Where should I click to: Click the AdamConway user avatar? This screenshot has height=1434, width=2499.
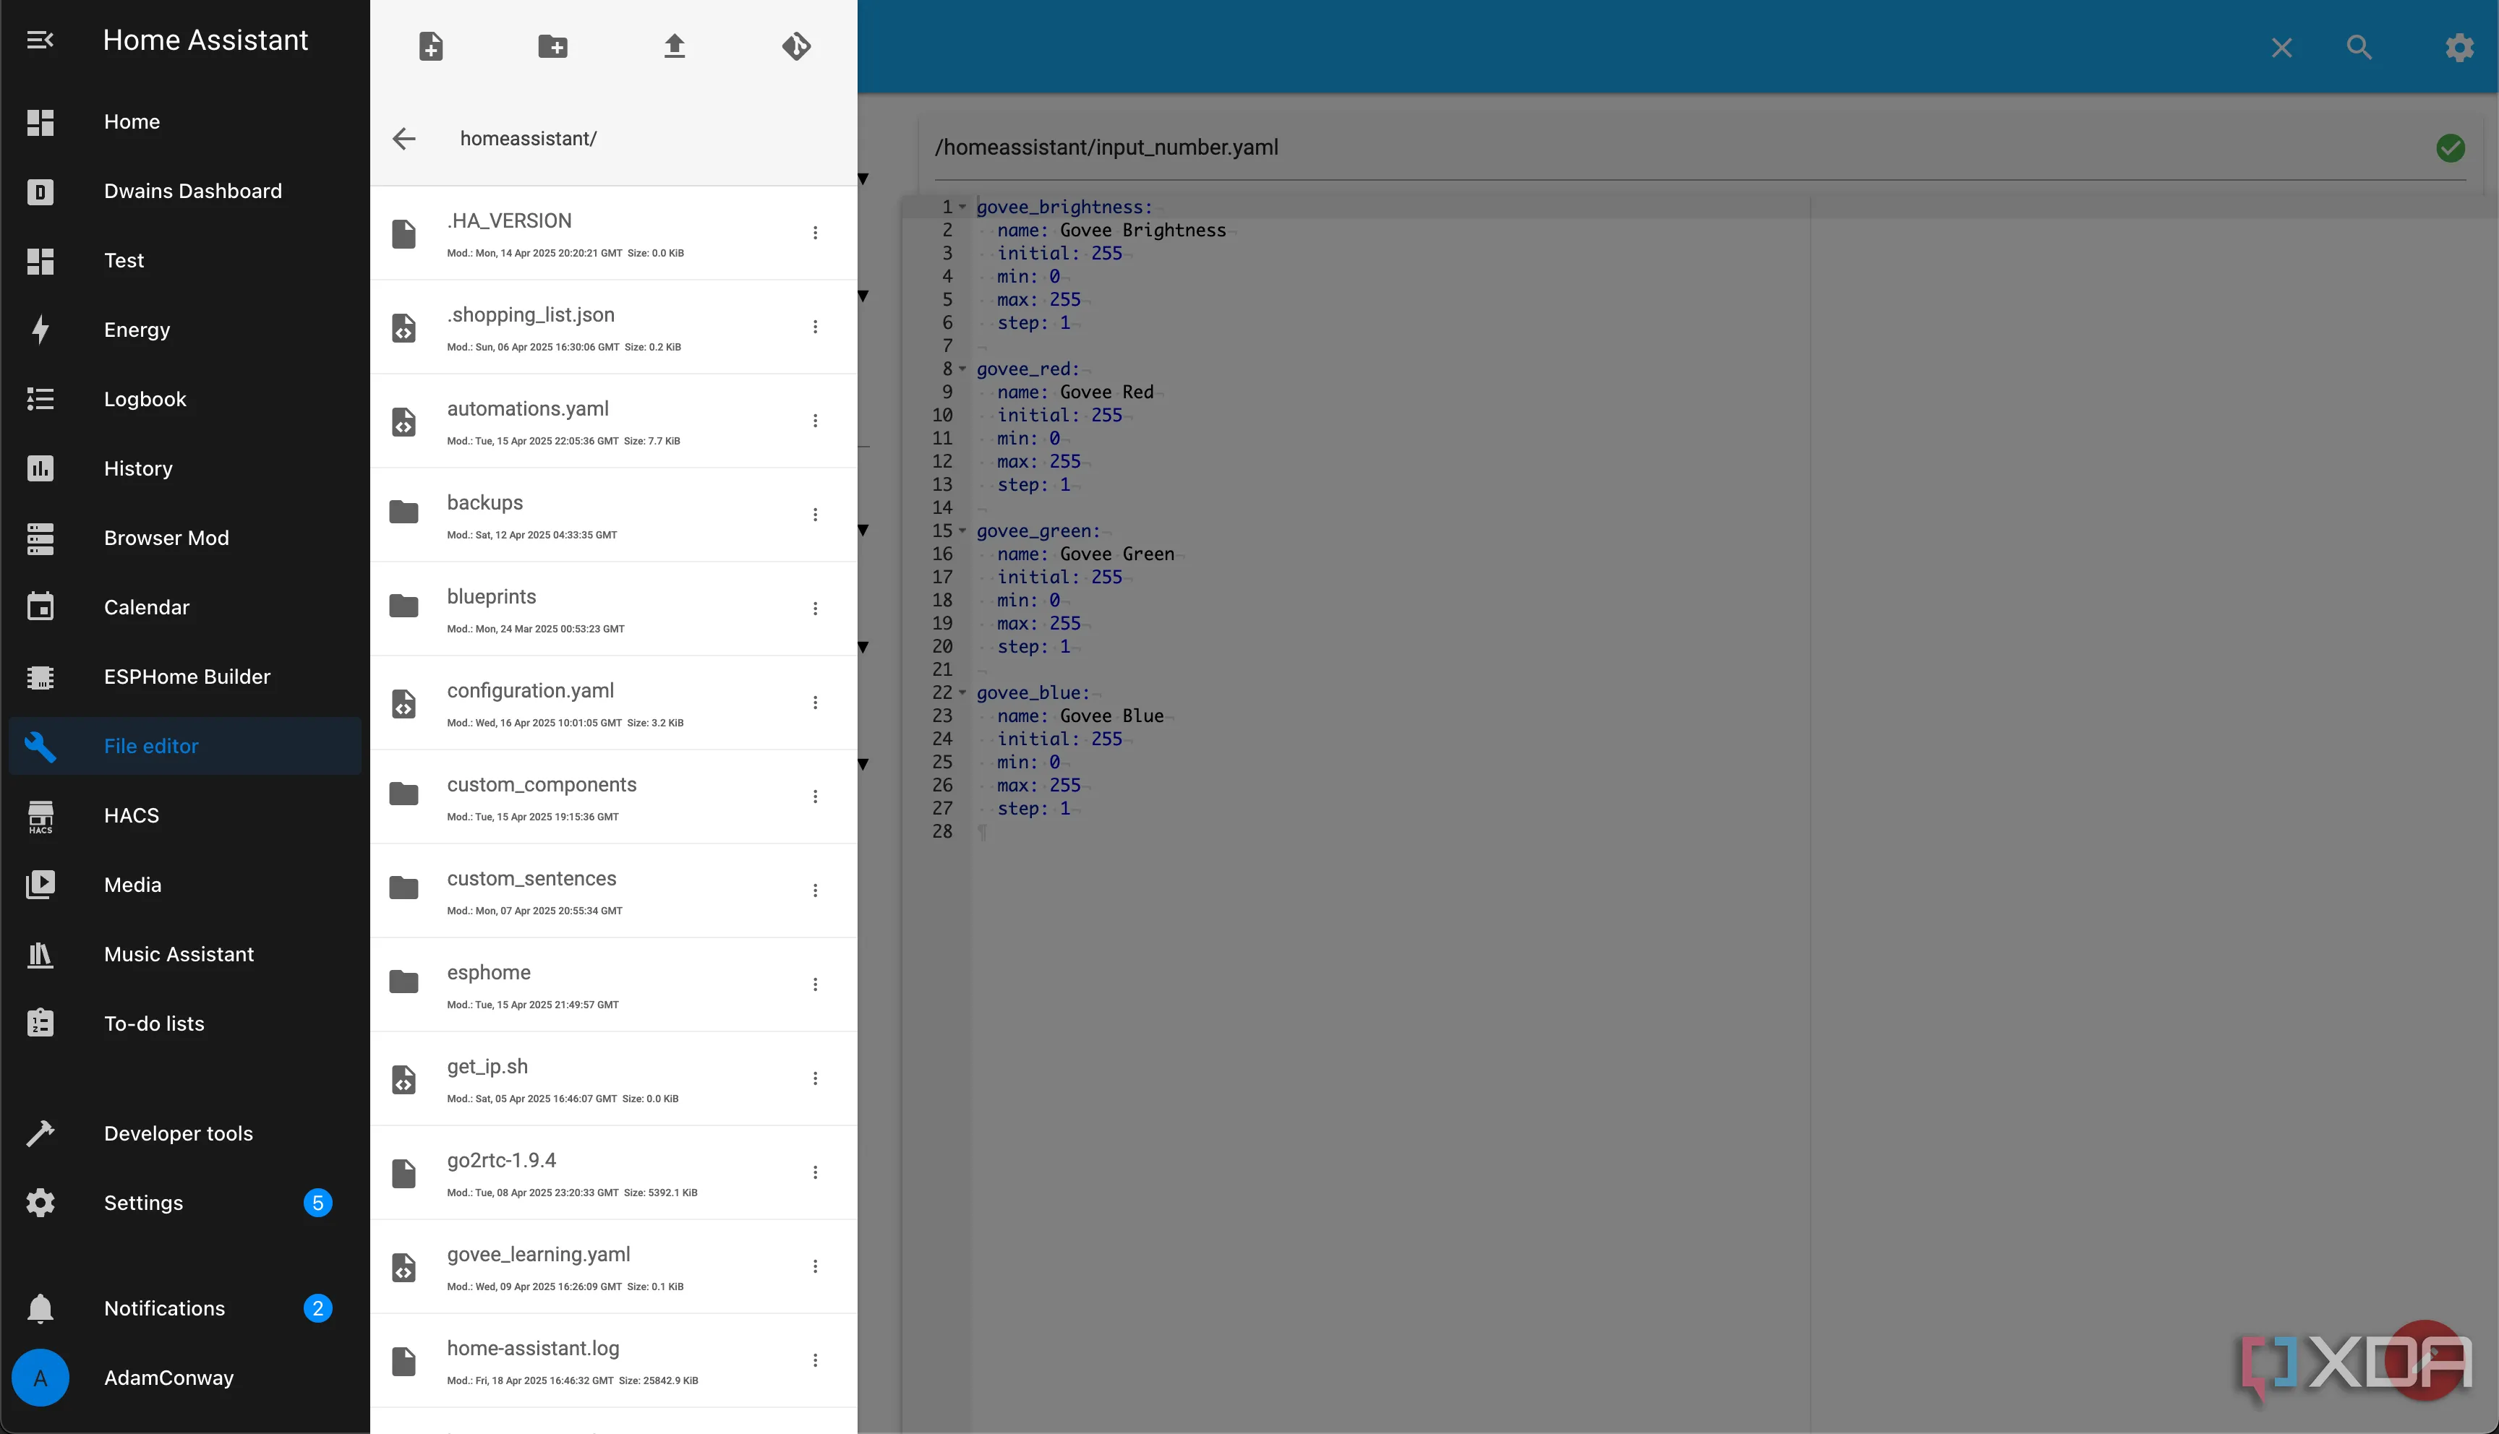point(40,1378)
